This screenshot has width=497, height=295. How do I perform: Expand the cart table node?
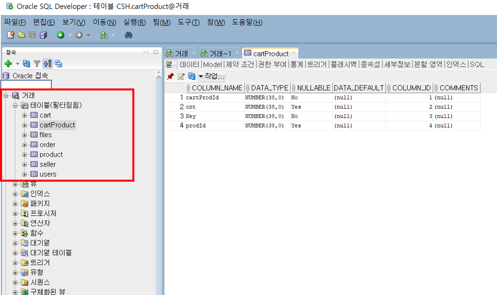pos(24,115)
